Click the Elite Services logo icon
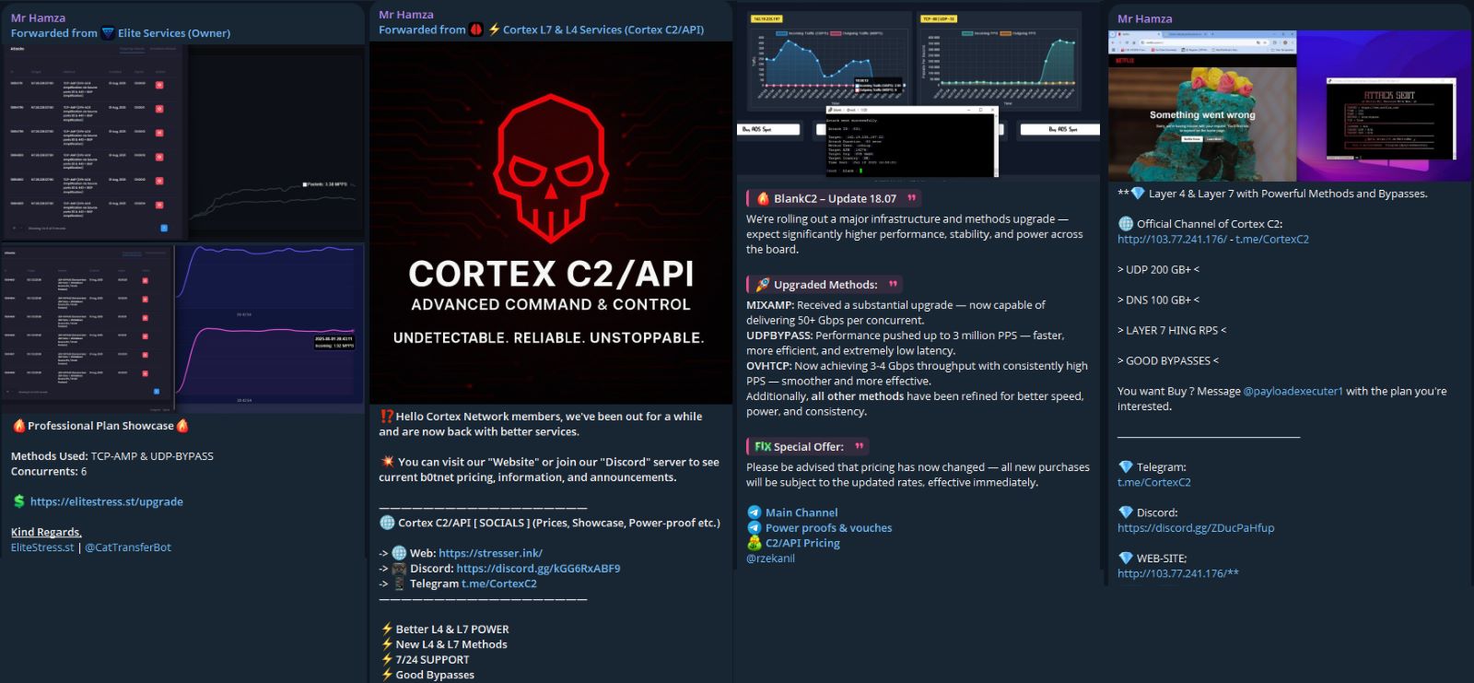The image size is (1474, 683). point(108,33)
